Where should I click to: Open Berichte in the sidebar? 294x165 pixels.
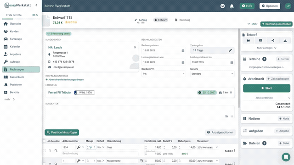pos(21,92)
